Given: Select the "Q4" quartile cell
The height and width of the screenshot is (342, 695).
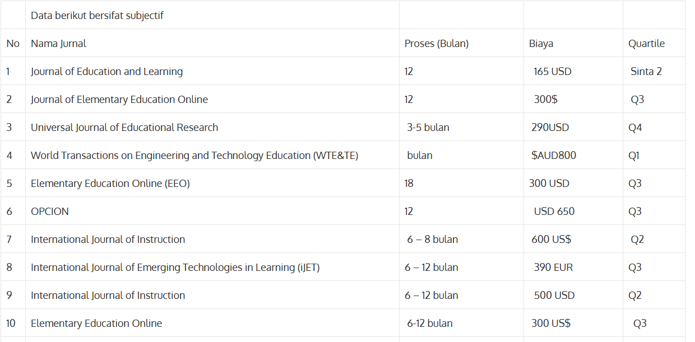Looking at the screenshot, I should click(635, 128).
